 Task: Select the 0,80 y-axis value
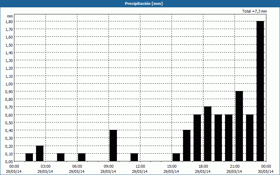(x=9, y=99)
